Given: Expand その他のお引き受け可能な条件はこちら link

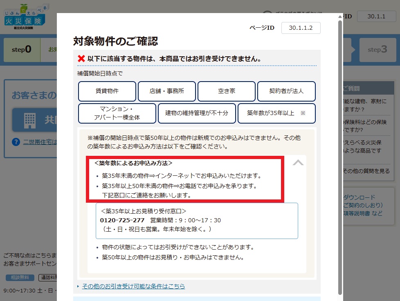Looking at the screenshot, I should [133, 286].
